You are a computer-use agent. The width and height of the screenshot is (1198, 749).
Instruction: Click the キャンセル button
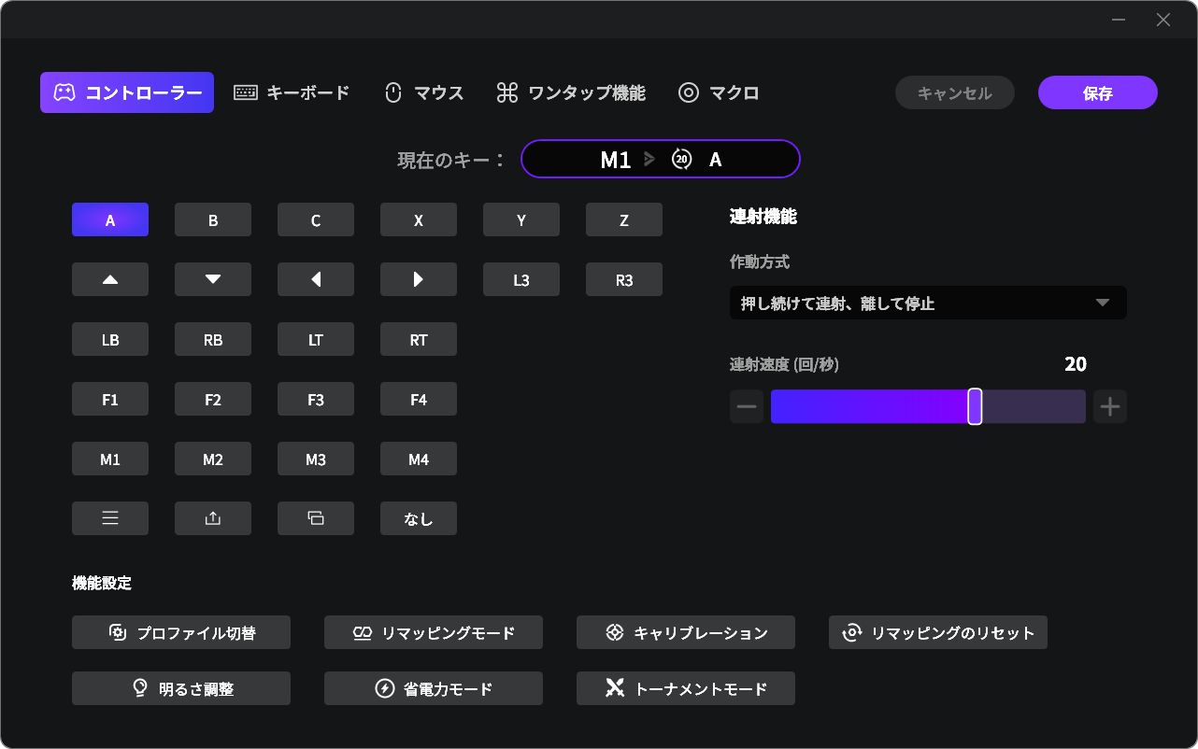point(954,93)
